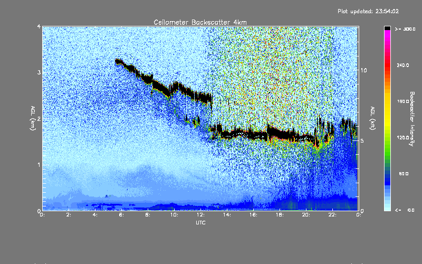The width and height of the screenshot is (422, 264).
Task: Click the '>= 300.0' colorbar label
Action: [405, 29]
